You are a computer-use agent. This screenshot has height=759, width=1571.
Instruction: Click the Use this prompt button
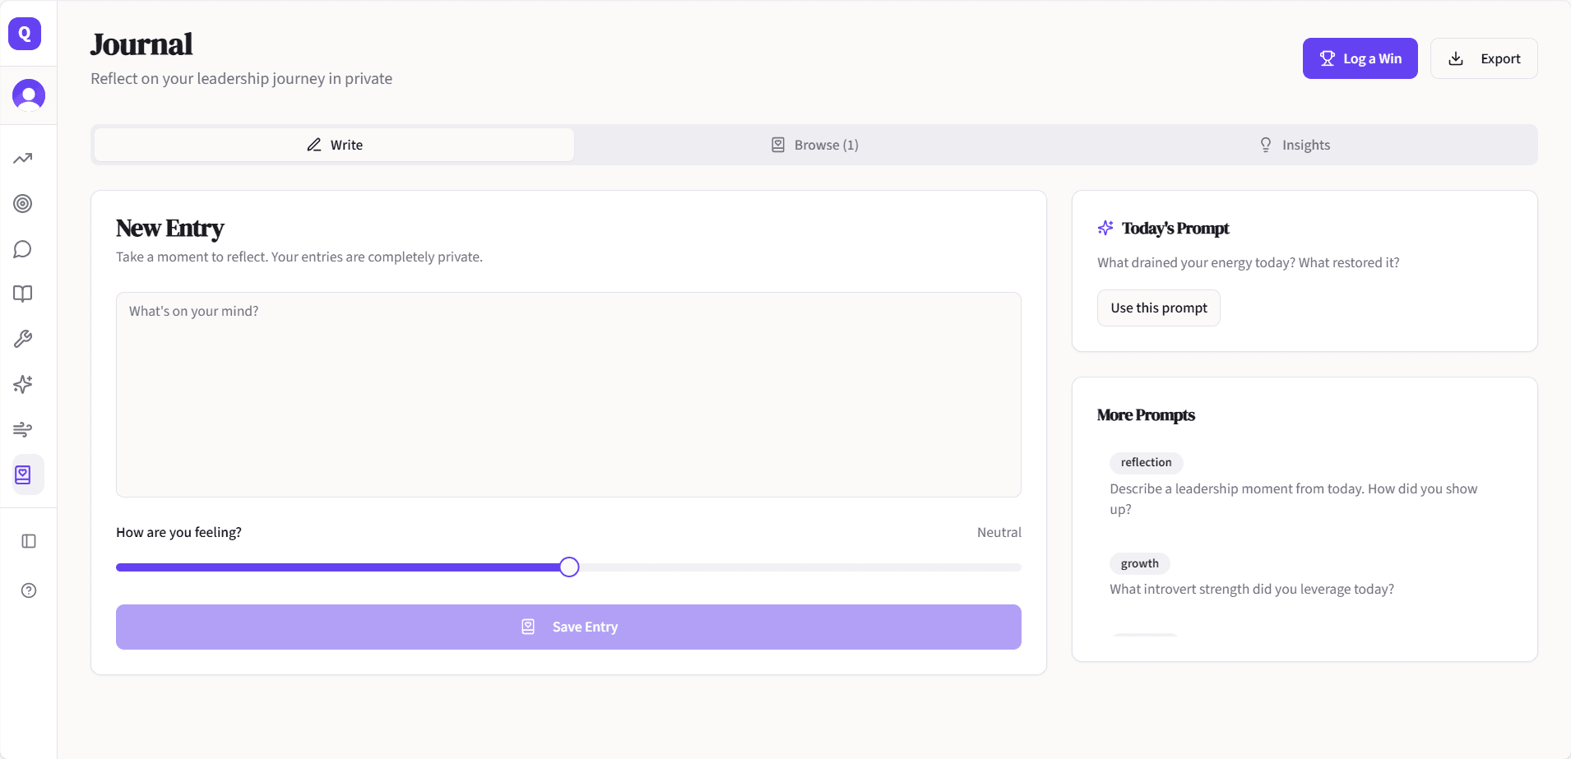coord(1158,308)
